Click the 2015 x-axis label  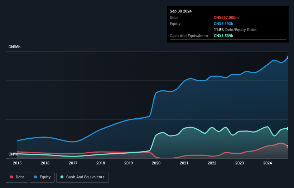pos(17,163)
